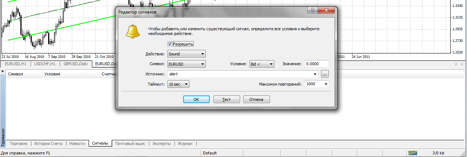Image resolution: width=467 pixels, height=157 pixels.
Task: Select the Сигналы terminal tab
Action: [100, 144]
